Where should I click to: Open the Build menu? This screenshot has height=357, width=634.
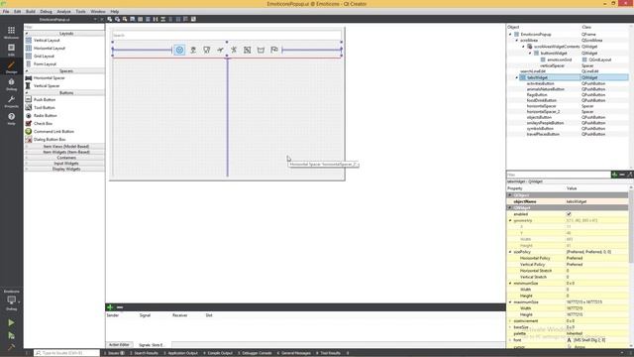[x=31, y=11]
